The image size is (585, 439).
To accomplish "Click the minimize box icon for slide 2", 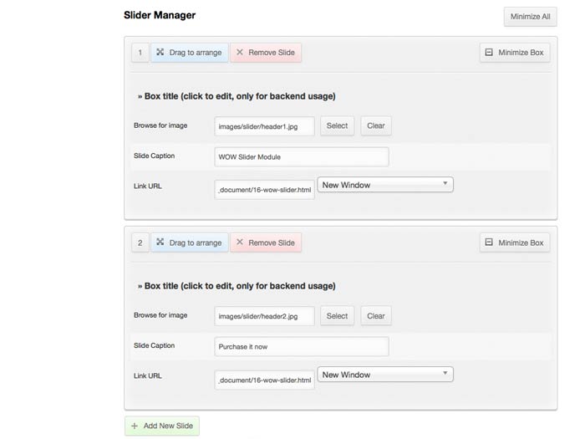I will click(488, 242).
